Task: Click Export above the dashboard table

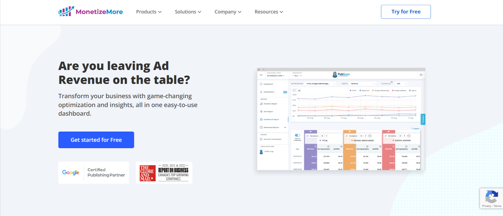Action: (416, 129)
